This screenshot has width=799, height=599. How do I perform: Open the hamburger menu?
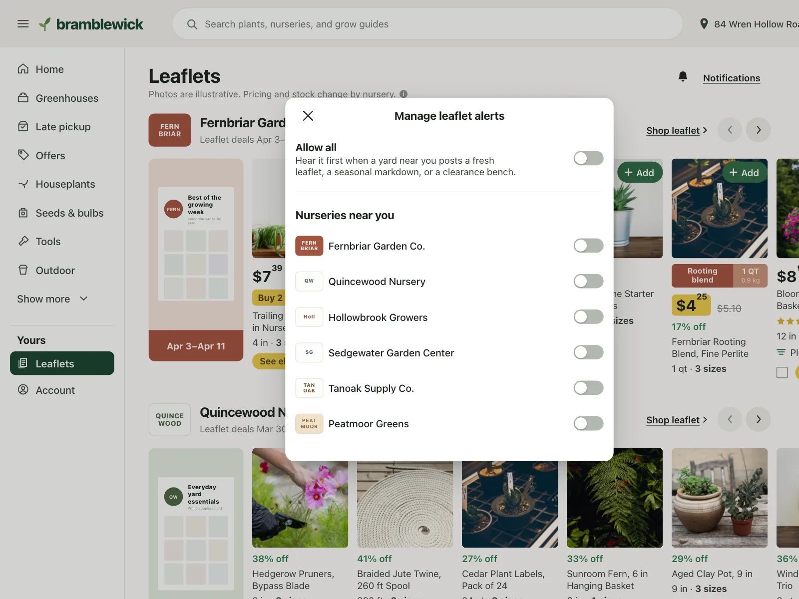[x=23, y=24]
